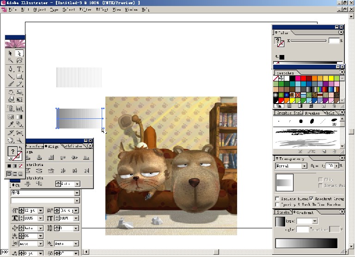Click the K percentage input field
The width and height of the screenshot is (355, 257).
click(334, 41)
